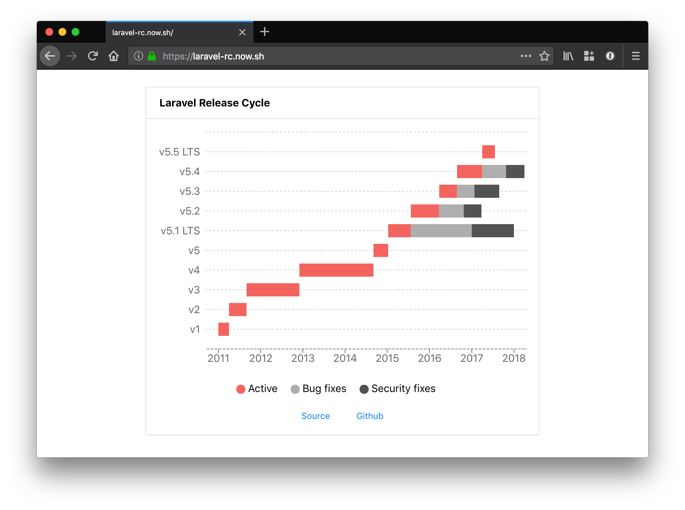
Task: Open a new tab with plus button
Action: pos(264,32)
